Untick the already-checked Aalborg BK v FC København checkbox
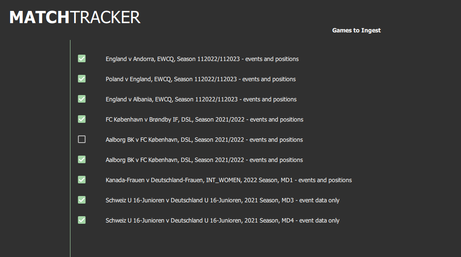 click(x=82, y=159)
